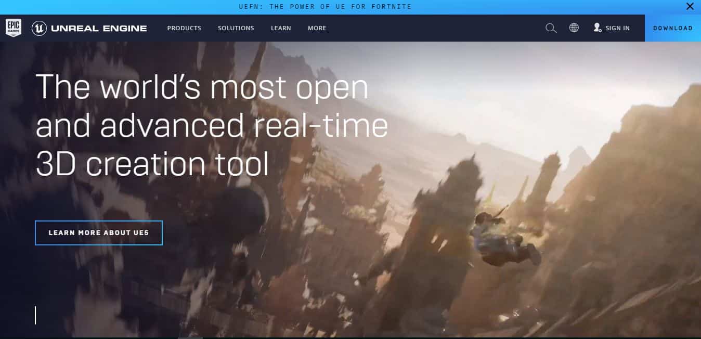
Task: Open the Solutions menu
Action: coord(236,28)
